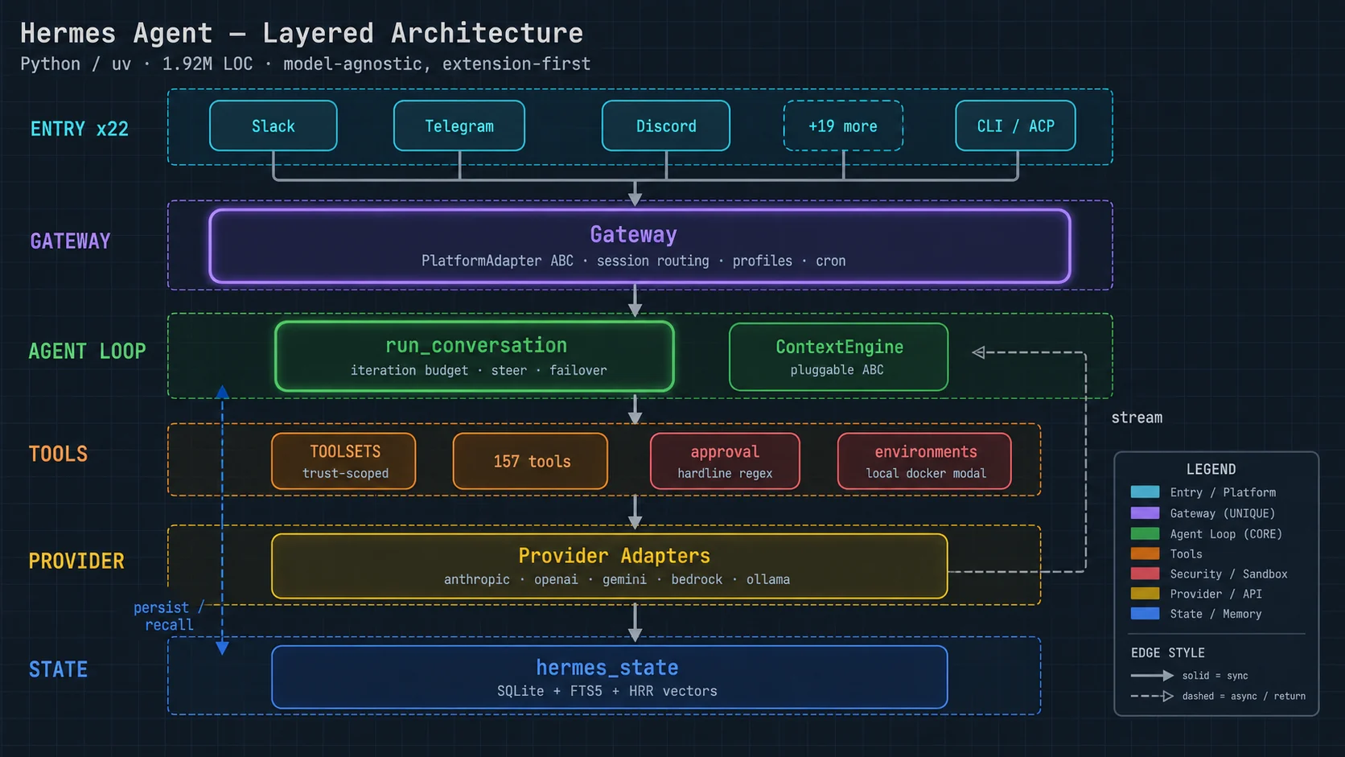Click the Discord entry box
This screenshot has height=757, width=1345.
(666, 125)
